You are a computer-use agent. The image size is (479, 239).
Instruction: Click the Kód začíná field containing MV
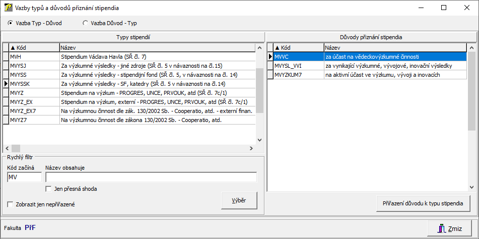click(x=24, y=177)
